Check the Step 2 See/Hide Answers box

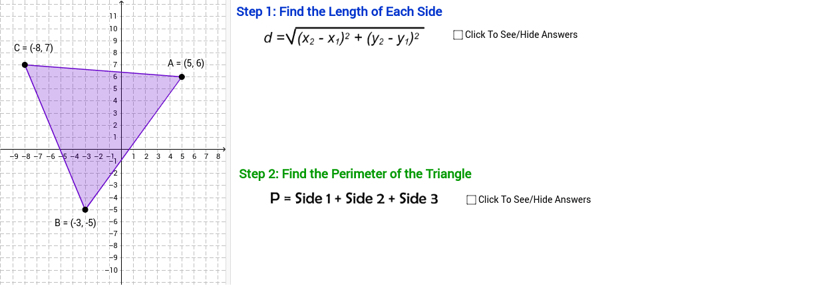[x=471, y=200]
